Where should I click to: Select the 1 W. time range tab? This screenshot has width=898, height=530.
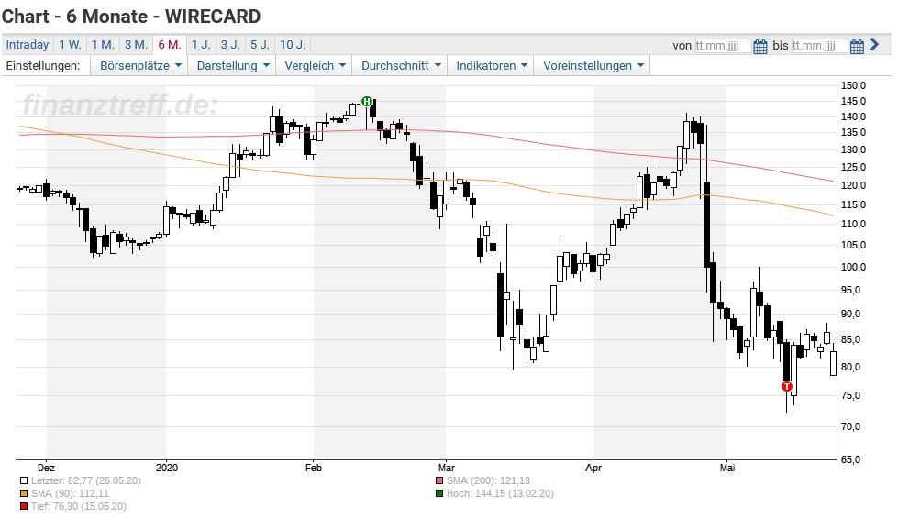coord(70,45)
